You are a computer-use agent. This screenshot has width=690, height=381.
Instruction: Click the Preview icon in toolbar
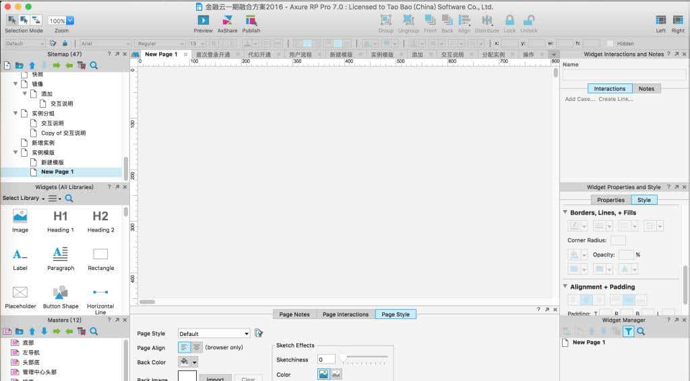pyautogui.click(x=203, y=20)
